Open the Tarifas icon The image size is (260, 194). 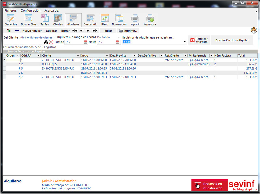pos(45,20)
